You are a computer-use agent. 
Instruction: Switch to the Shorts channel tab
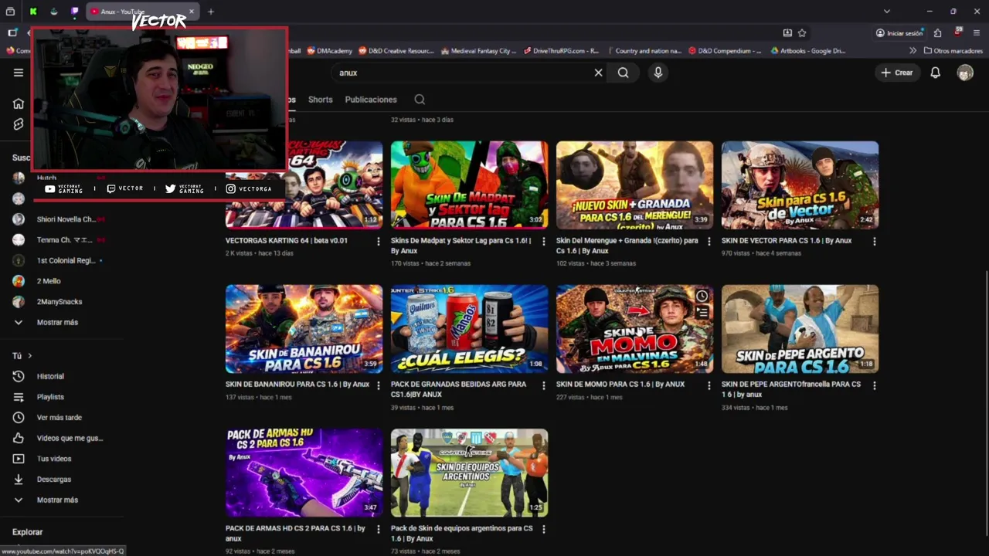point(320,100)
